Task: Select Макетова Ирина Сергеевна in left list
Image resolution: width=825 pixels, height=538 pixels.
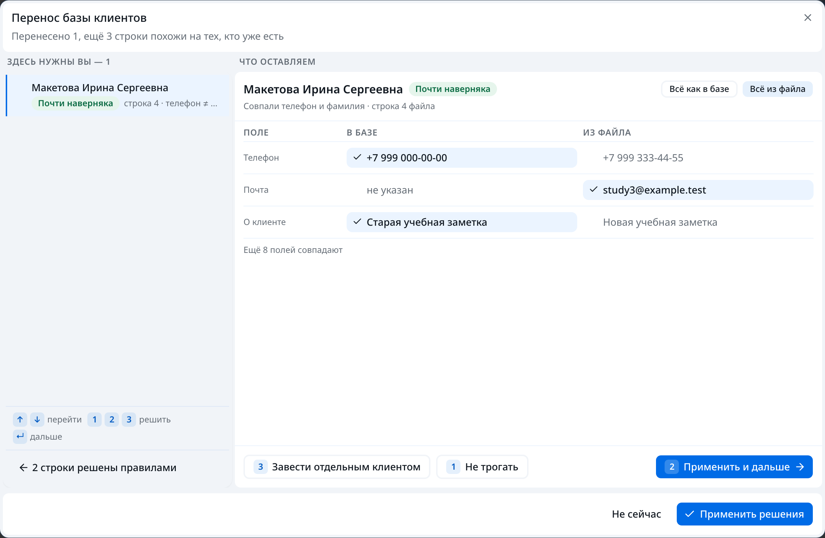Action: point(117,96)
